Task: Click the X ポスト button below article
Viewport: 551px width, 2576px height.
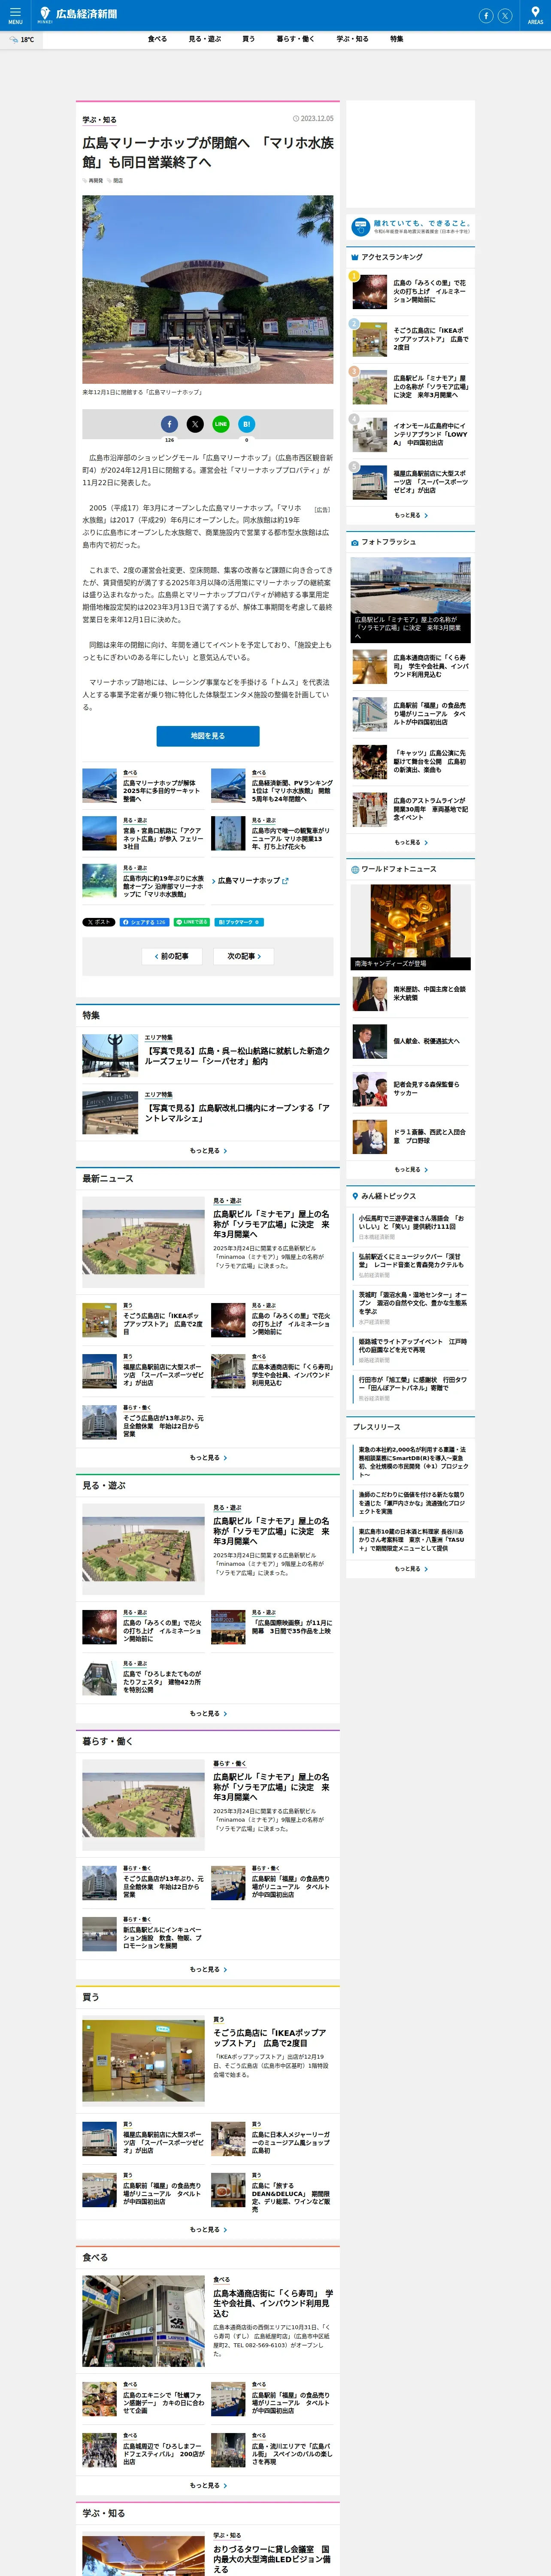Action: click(99, 922)
